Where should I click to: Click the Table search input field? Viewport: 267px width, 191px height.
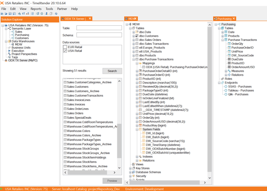[x=99, y=28]
